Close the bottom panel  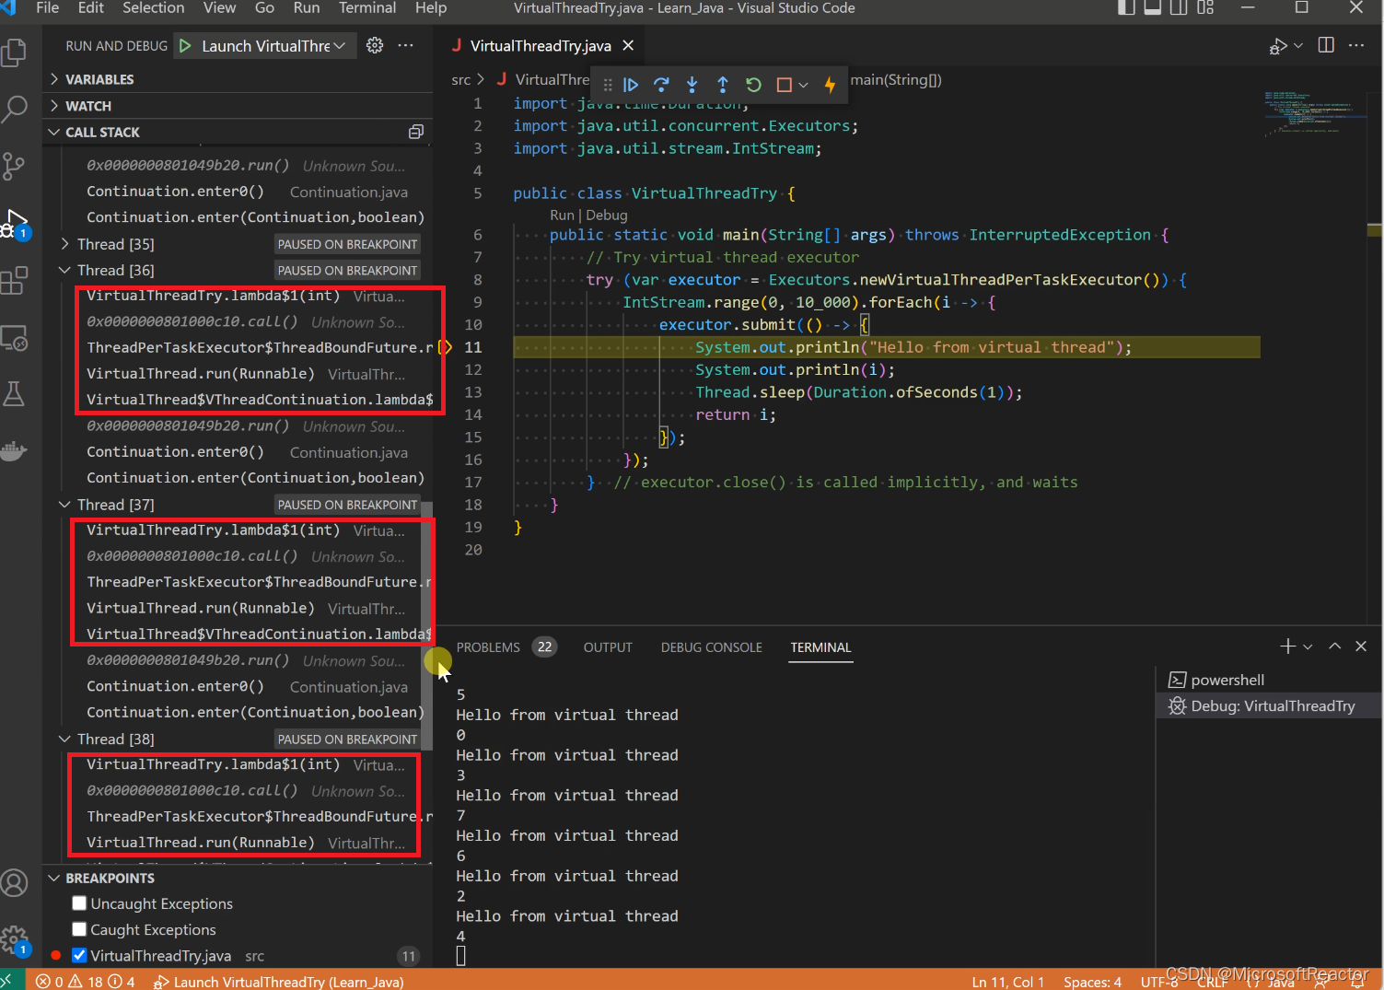(x=1361, y=646)
